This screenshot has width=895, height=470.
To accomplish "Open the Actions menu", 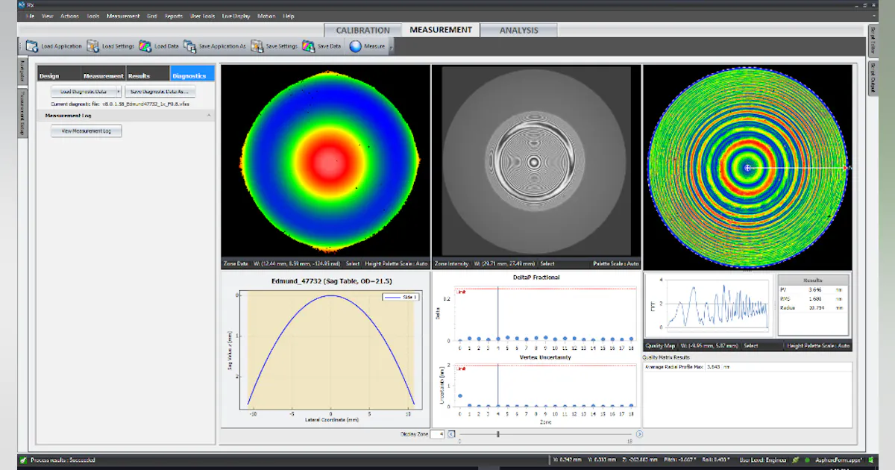I will 70,16.
